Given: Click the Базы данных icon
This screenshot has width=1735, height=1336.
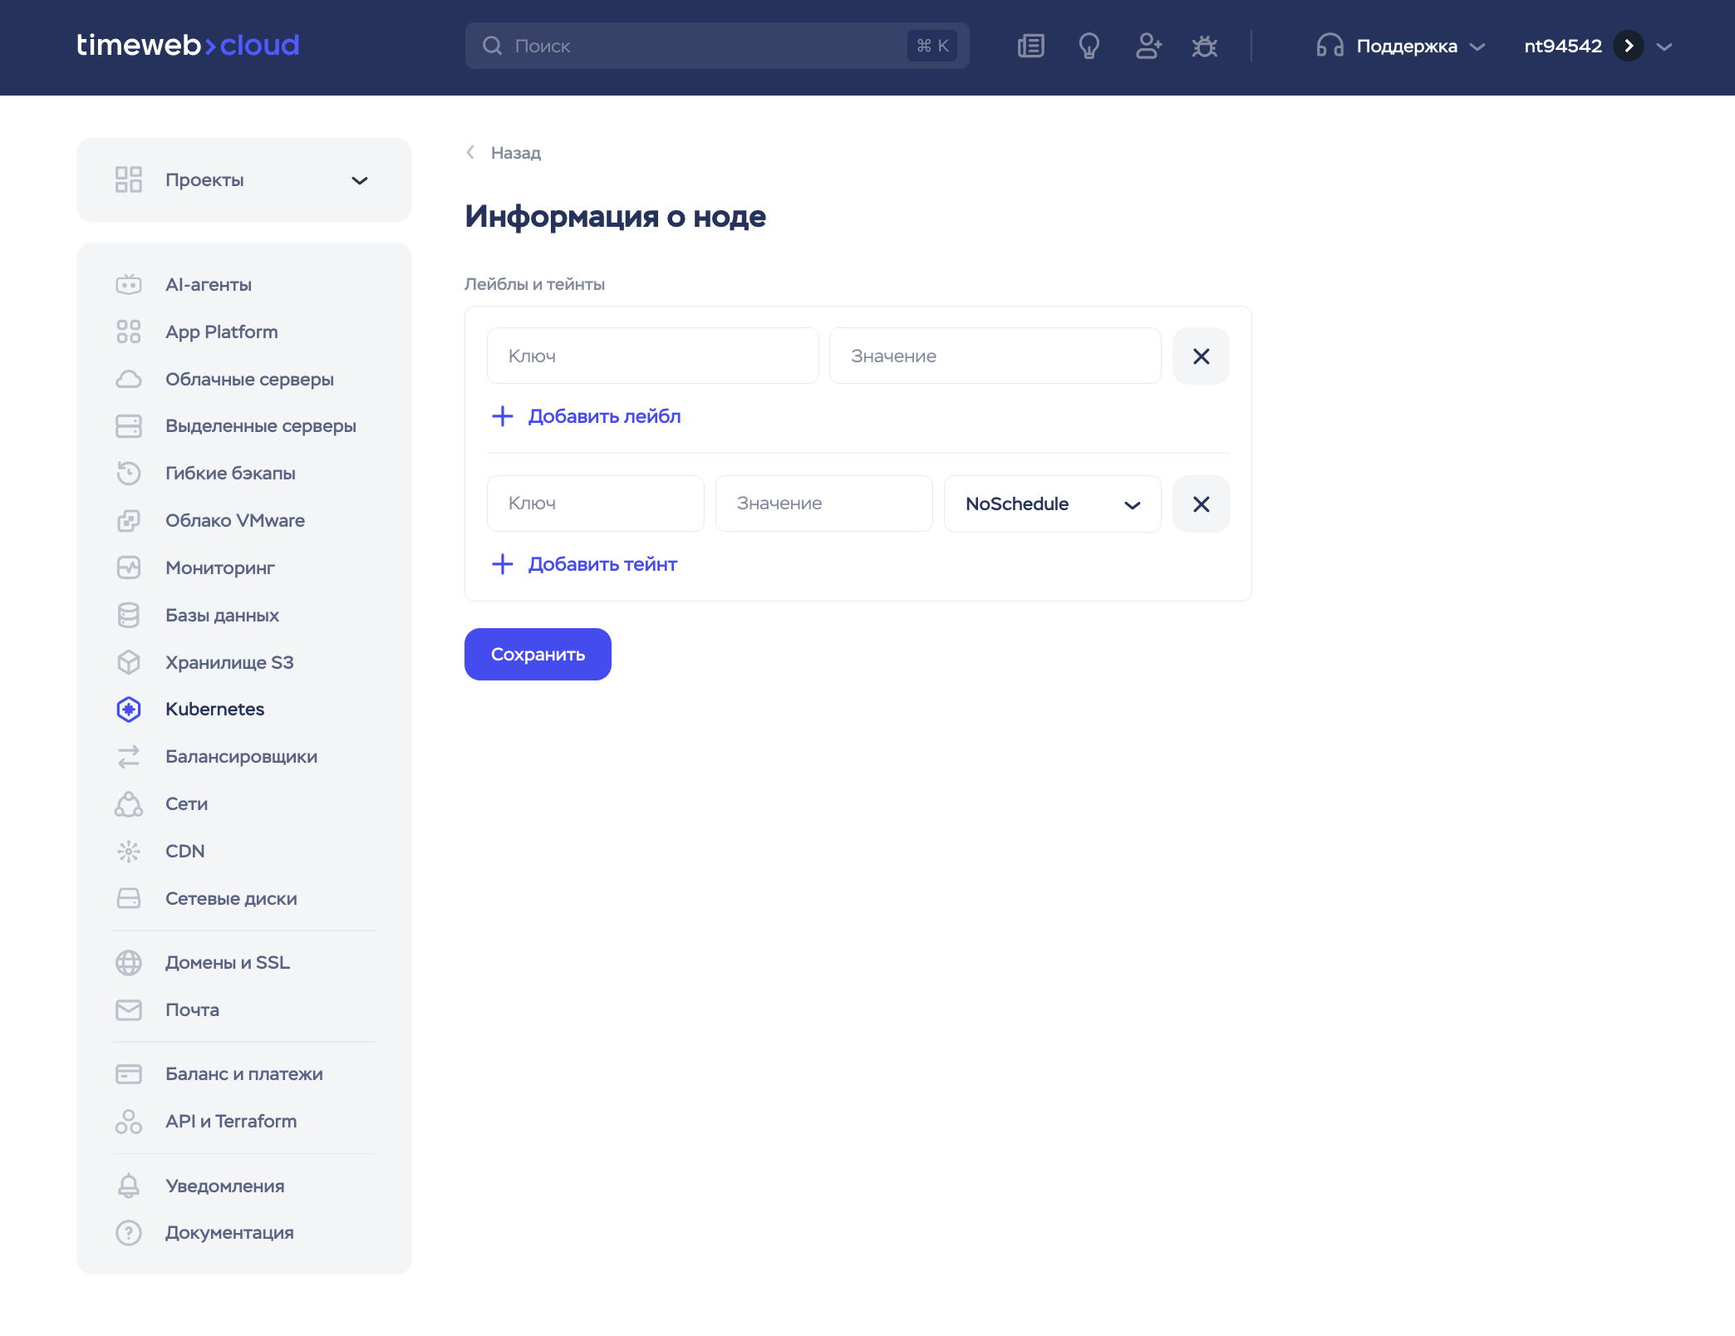Looking at the screenshot, I should pos(129,615).
